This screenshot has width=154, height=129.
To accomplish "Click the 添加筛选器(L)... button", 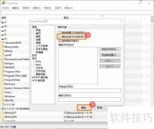I will pyautogui.click(x=110, y=55).
